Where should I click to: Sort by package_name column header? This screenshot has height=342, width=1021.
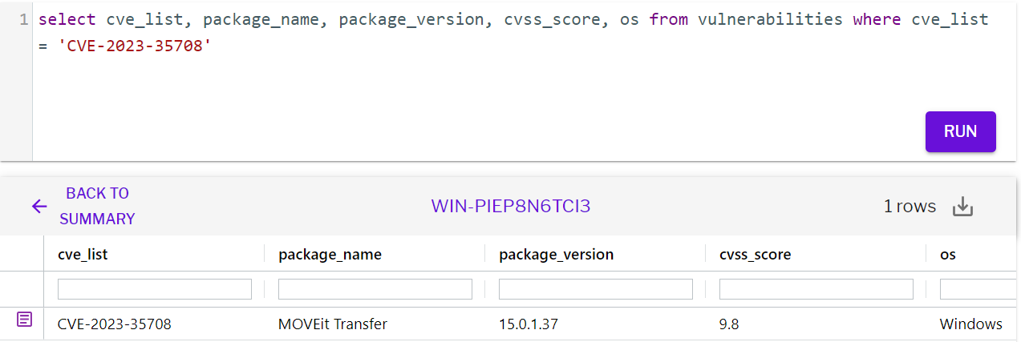tap(330, 255)
